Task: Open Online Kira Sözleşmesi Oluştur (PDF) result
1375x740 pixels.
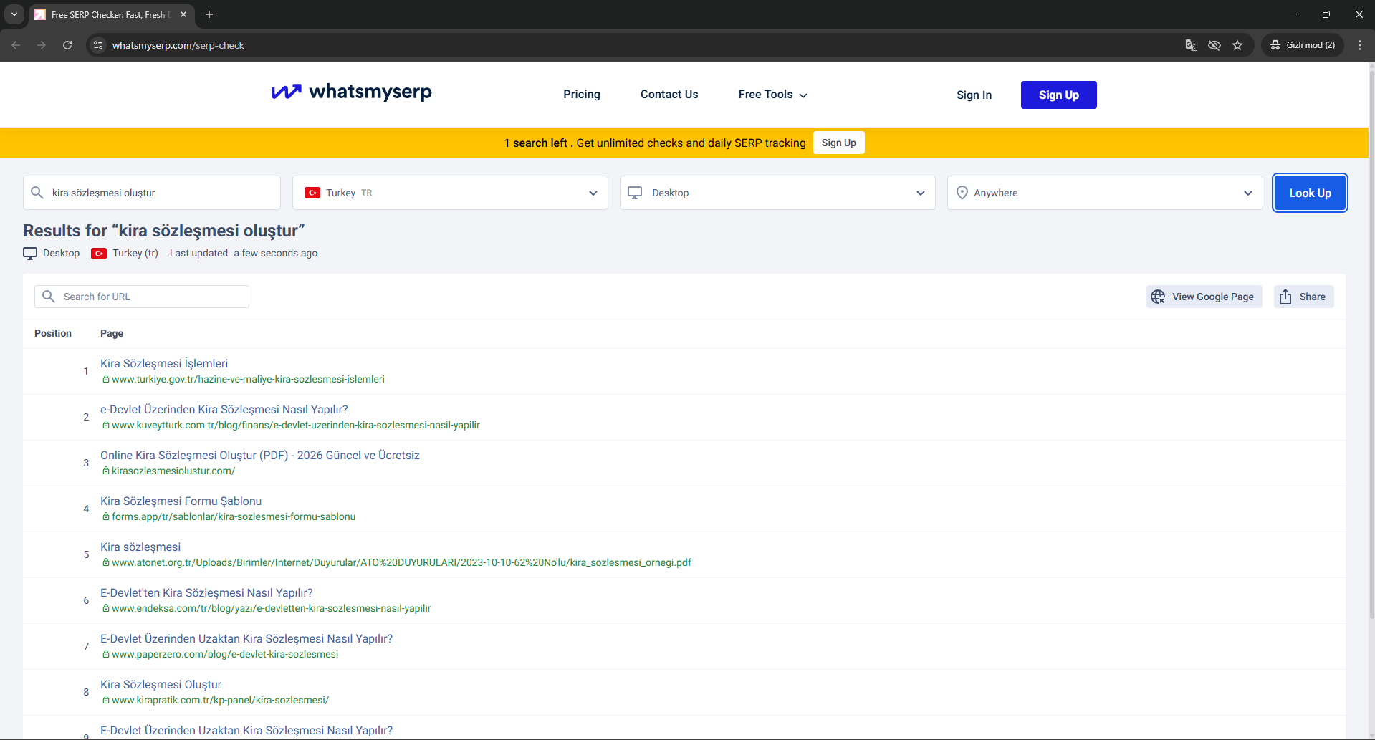Action: point(260,456)
